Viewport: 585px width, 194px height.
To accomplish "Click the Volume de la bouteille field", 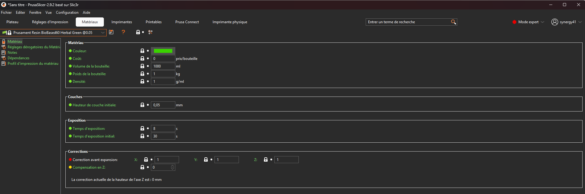I will coord(163,66).
